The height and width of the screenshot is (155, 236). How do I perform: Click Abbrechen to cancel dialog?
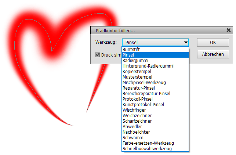click(213, 54)
